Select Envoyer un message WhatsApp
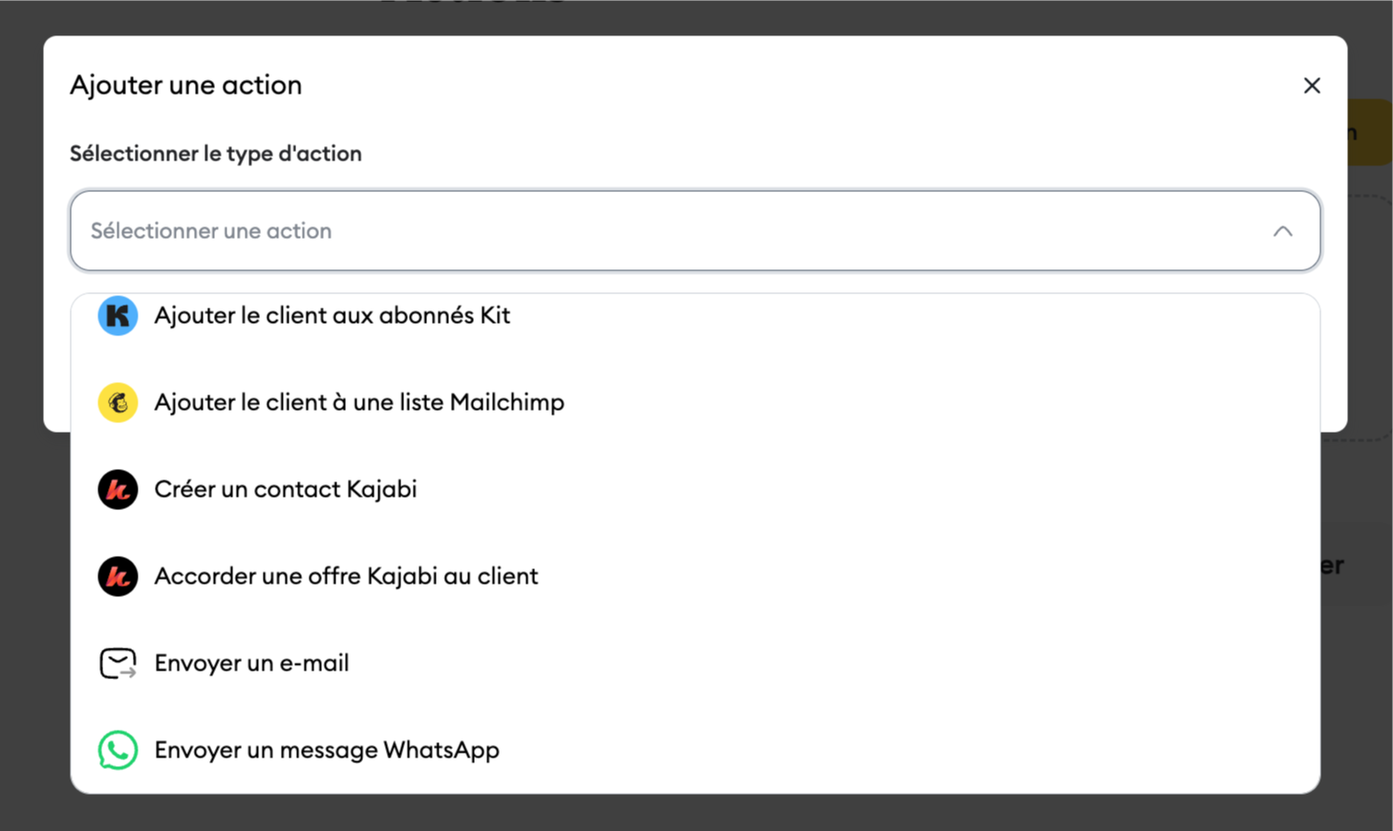The image size is (1393, 831). tap(327, 750)
